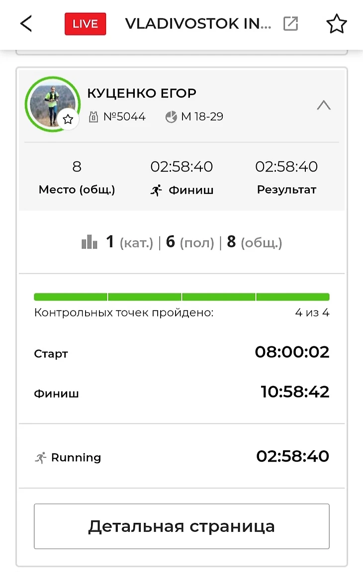Click the Vladivostok event title

click(x=198, y=24)
